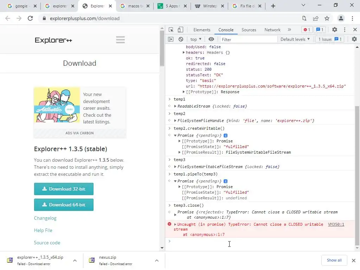Open the DevTools settings gear
360x270 pixels.
click(335, 30)
